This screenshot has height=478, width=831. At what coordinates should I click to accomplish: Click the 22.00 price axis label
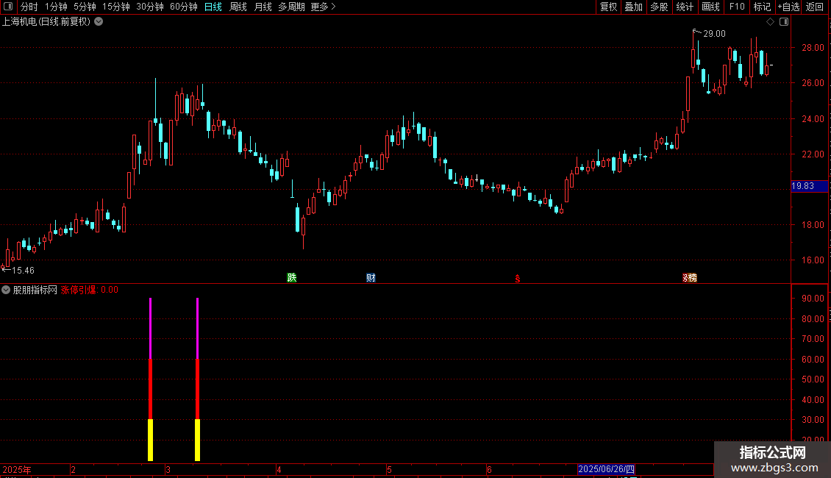coord(813,154)
